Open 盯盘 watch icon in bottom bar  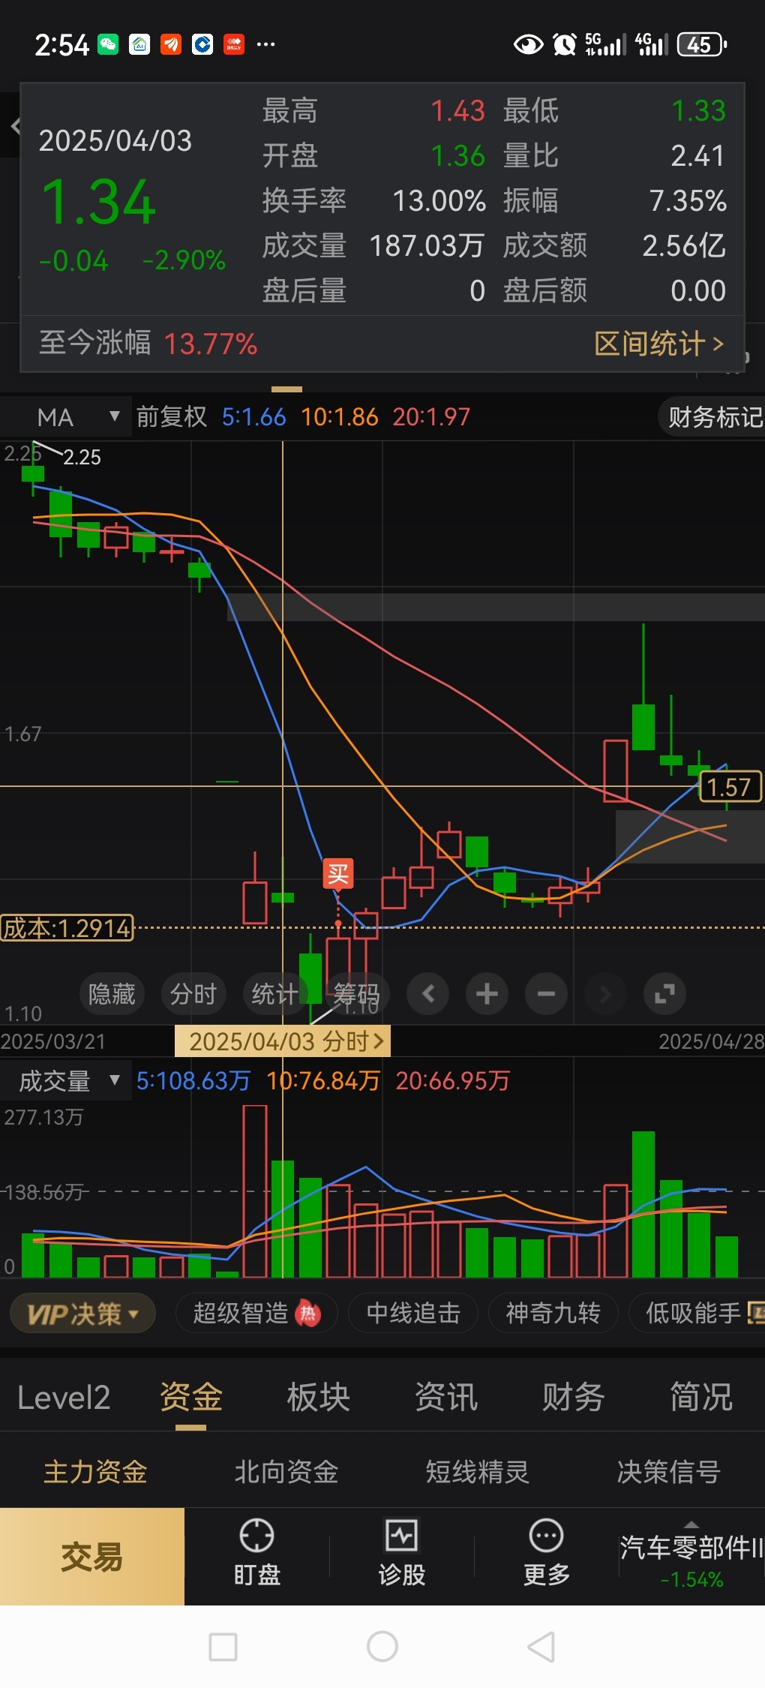coord(256,1553)
